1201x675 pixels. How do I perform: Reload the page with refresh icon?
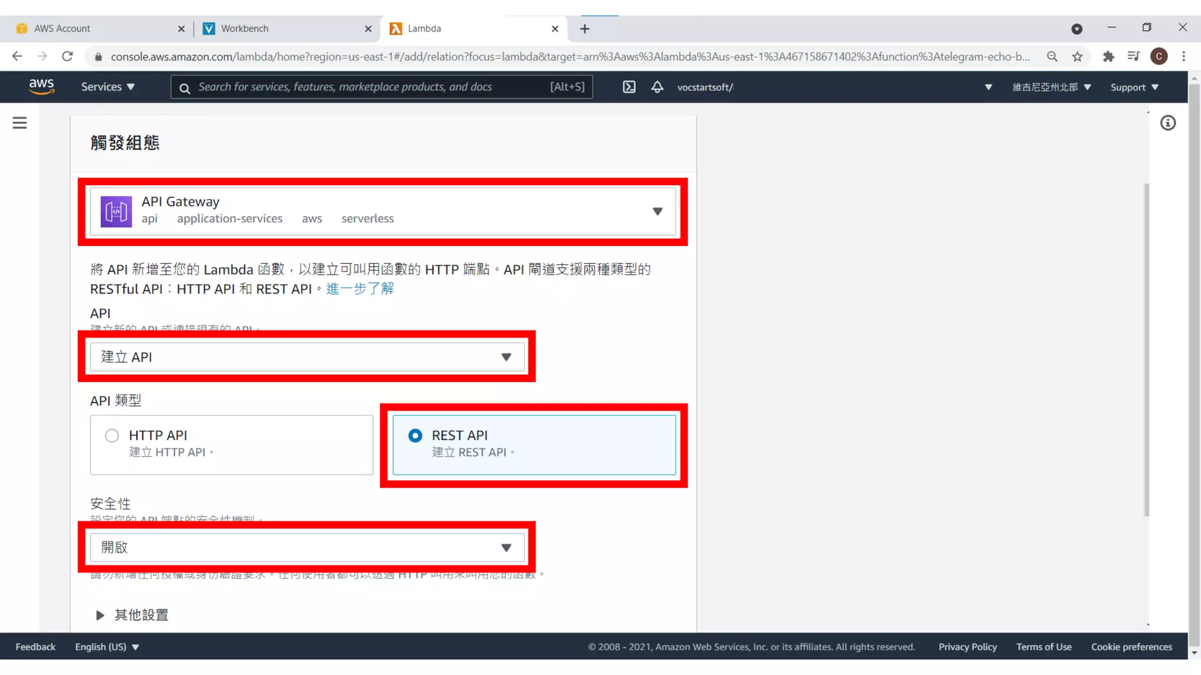click(x=67, y=57)
